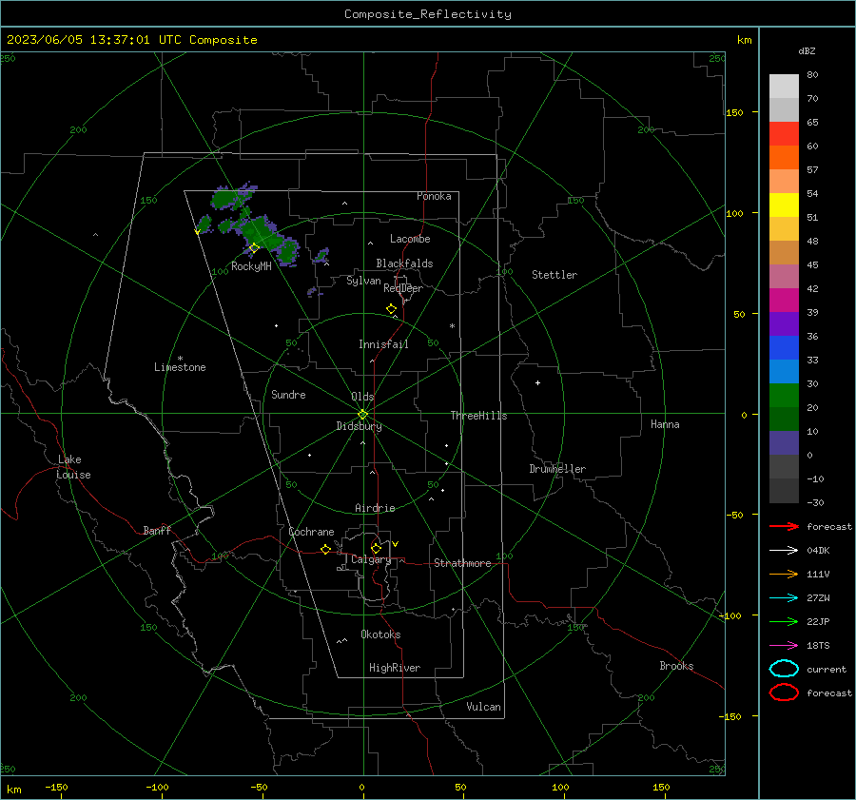
Task: Click the Stettler label
Action: tap(554, 275)
